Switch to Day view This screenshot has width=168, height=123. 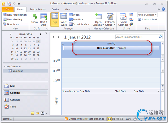(x=55, y=20)
